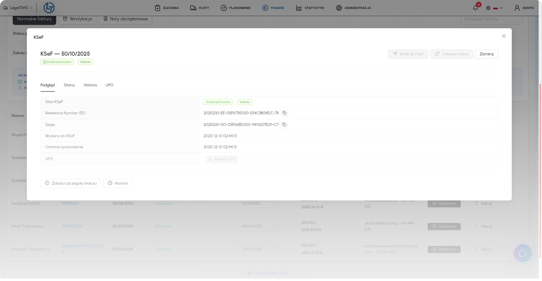Open the Statystyki menu
This screenshot has height=281, width=542.
(310, 8)
